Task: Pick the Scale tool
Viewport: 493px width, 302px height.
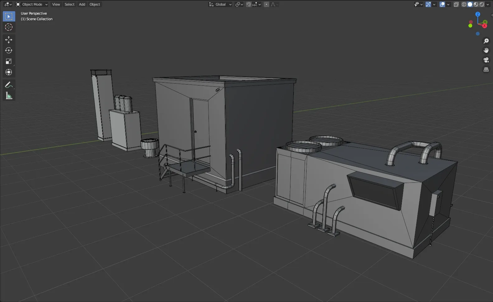Action: coord(9,61)
